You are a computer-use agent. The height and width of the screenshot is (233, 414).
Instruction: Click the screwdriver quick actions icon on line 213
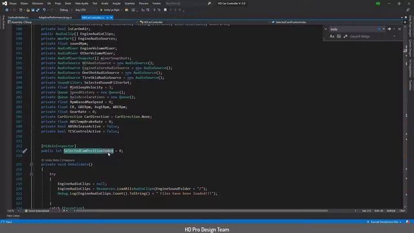tap(25, 151)
